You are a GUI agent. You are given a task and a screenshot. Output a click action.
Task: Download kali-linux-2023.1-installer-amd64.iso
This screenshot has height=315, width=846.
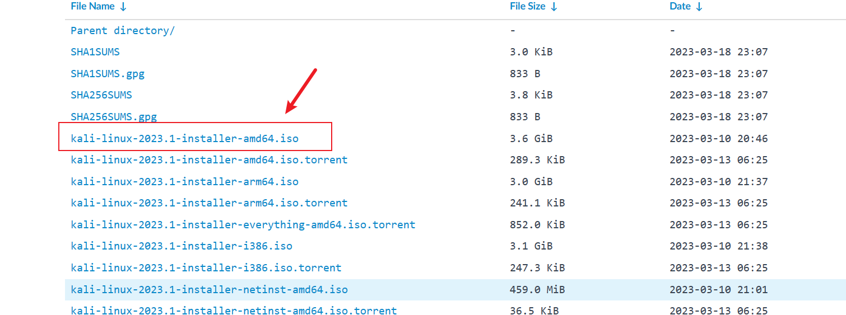(x=184, y=138)
